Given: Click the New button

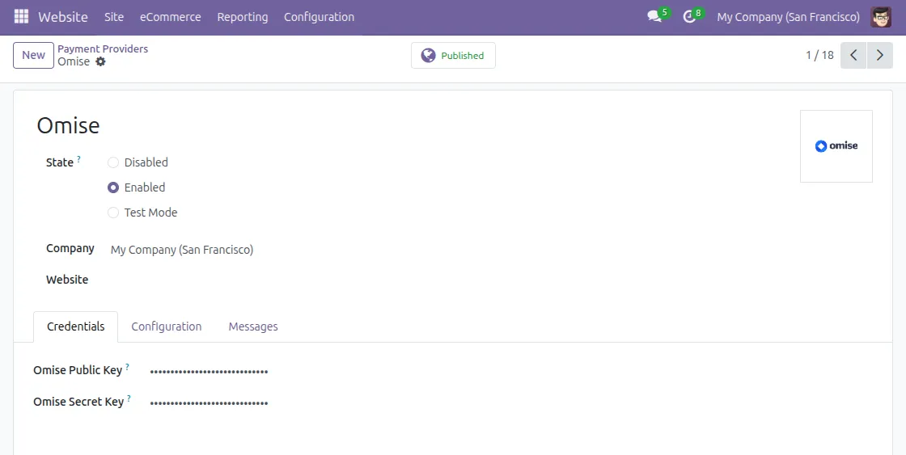Looking at the screenshot, I should coord(33,56).
